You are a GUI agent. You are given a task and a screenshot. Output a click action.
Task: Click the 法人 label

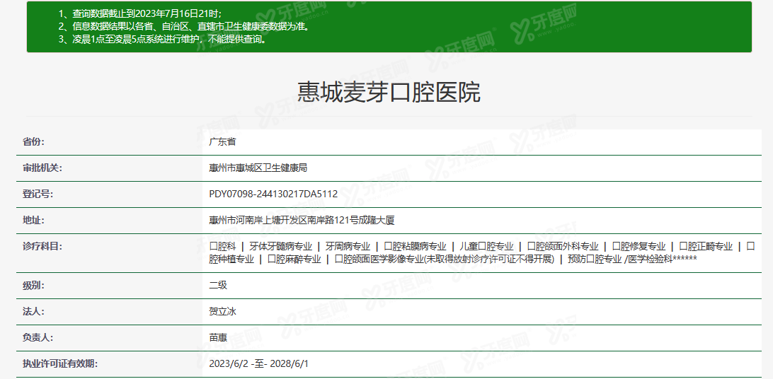pyautogui.click(x=33, y=311)
